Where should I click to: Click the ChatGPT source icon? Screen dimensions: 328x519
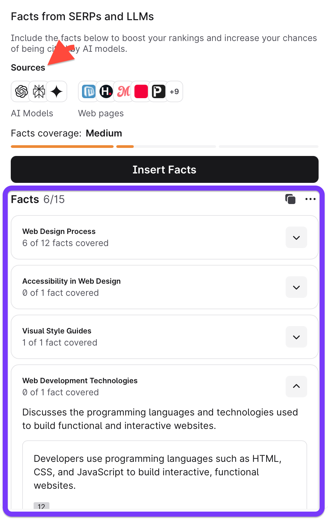click(x=22, y=91)
